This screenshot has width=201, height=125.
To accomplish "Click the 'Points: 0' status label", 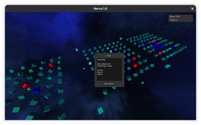I will [173, 20].
